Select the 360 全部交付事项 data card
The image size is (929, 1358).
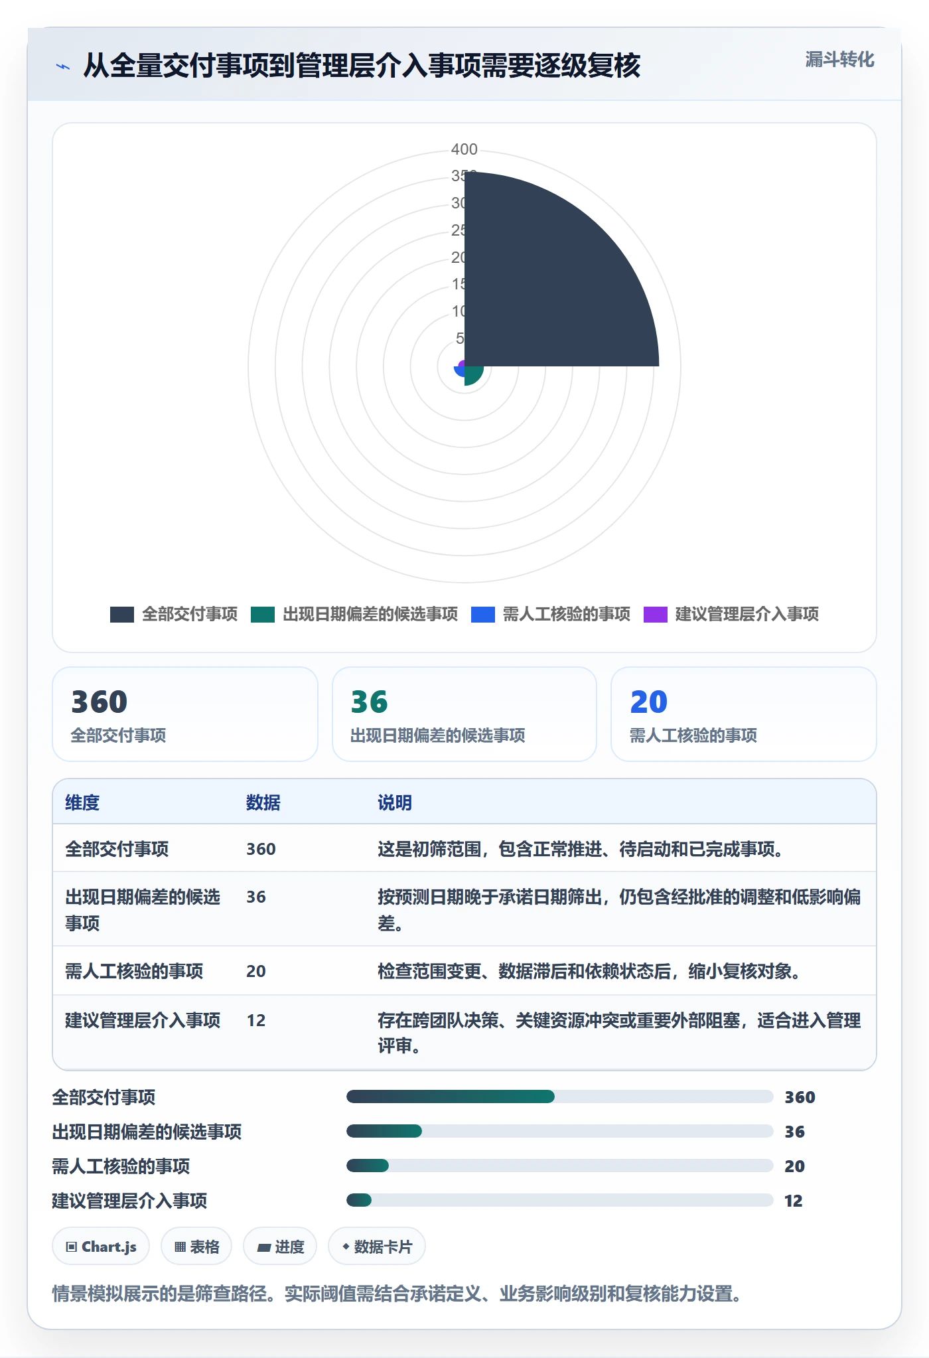(x=185, y=714)
